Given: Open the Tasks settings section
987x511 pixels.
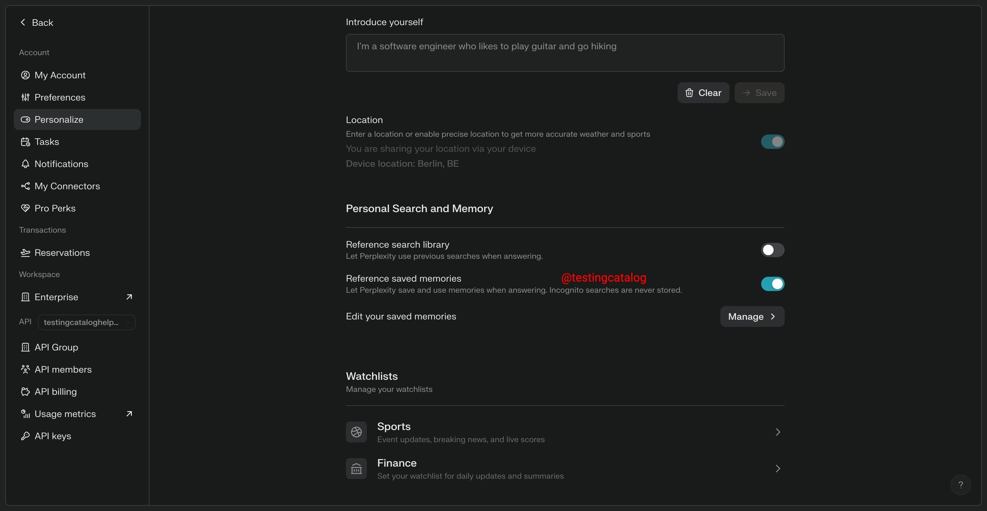Looking at the screenshot, I should (x=46, y=142).
